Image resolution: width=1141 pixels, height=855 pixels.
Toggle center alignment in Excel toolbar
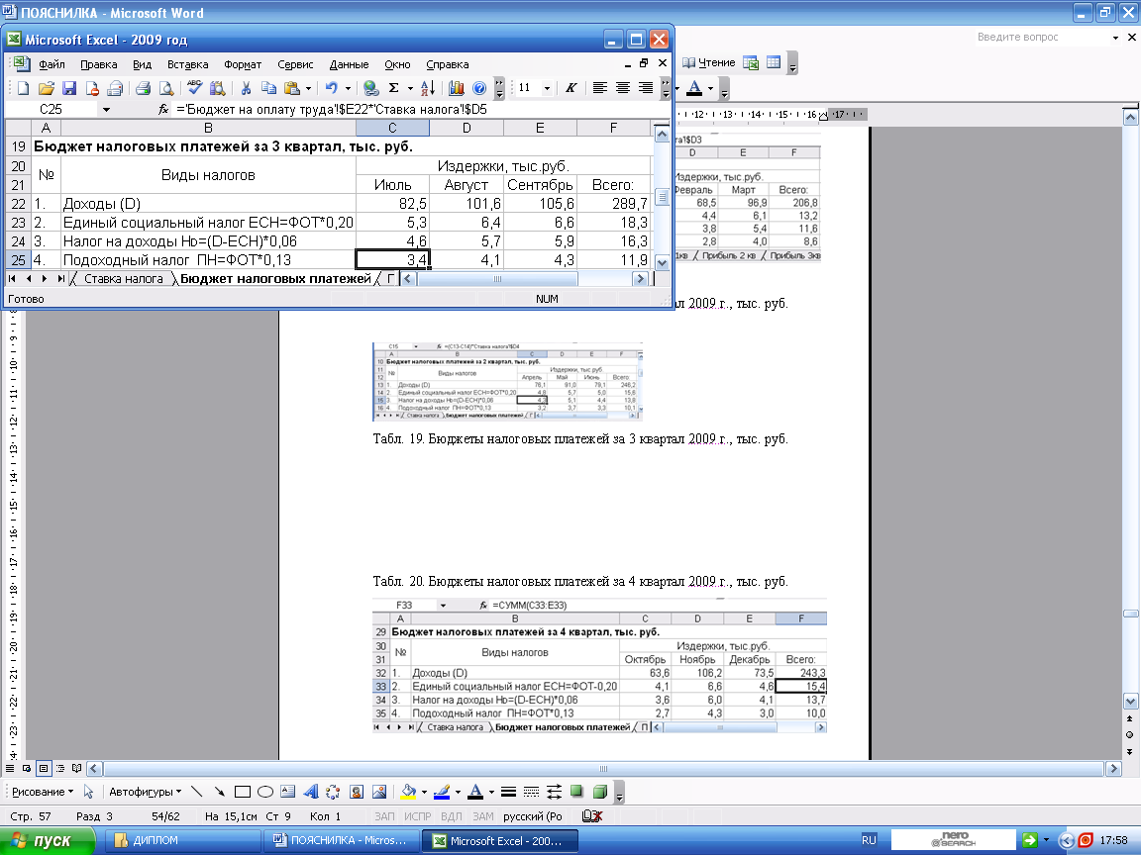tap(622, 88)
